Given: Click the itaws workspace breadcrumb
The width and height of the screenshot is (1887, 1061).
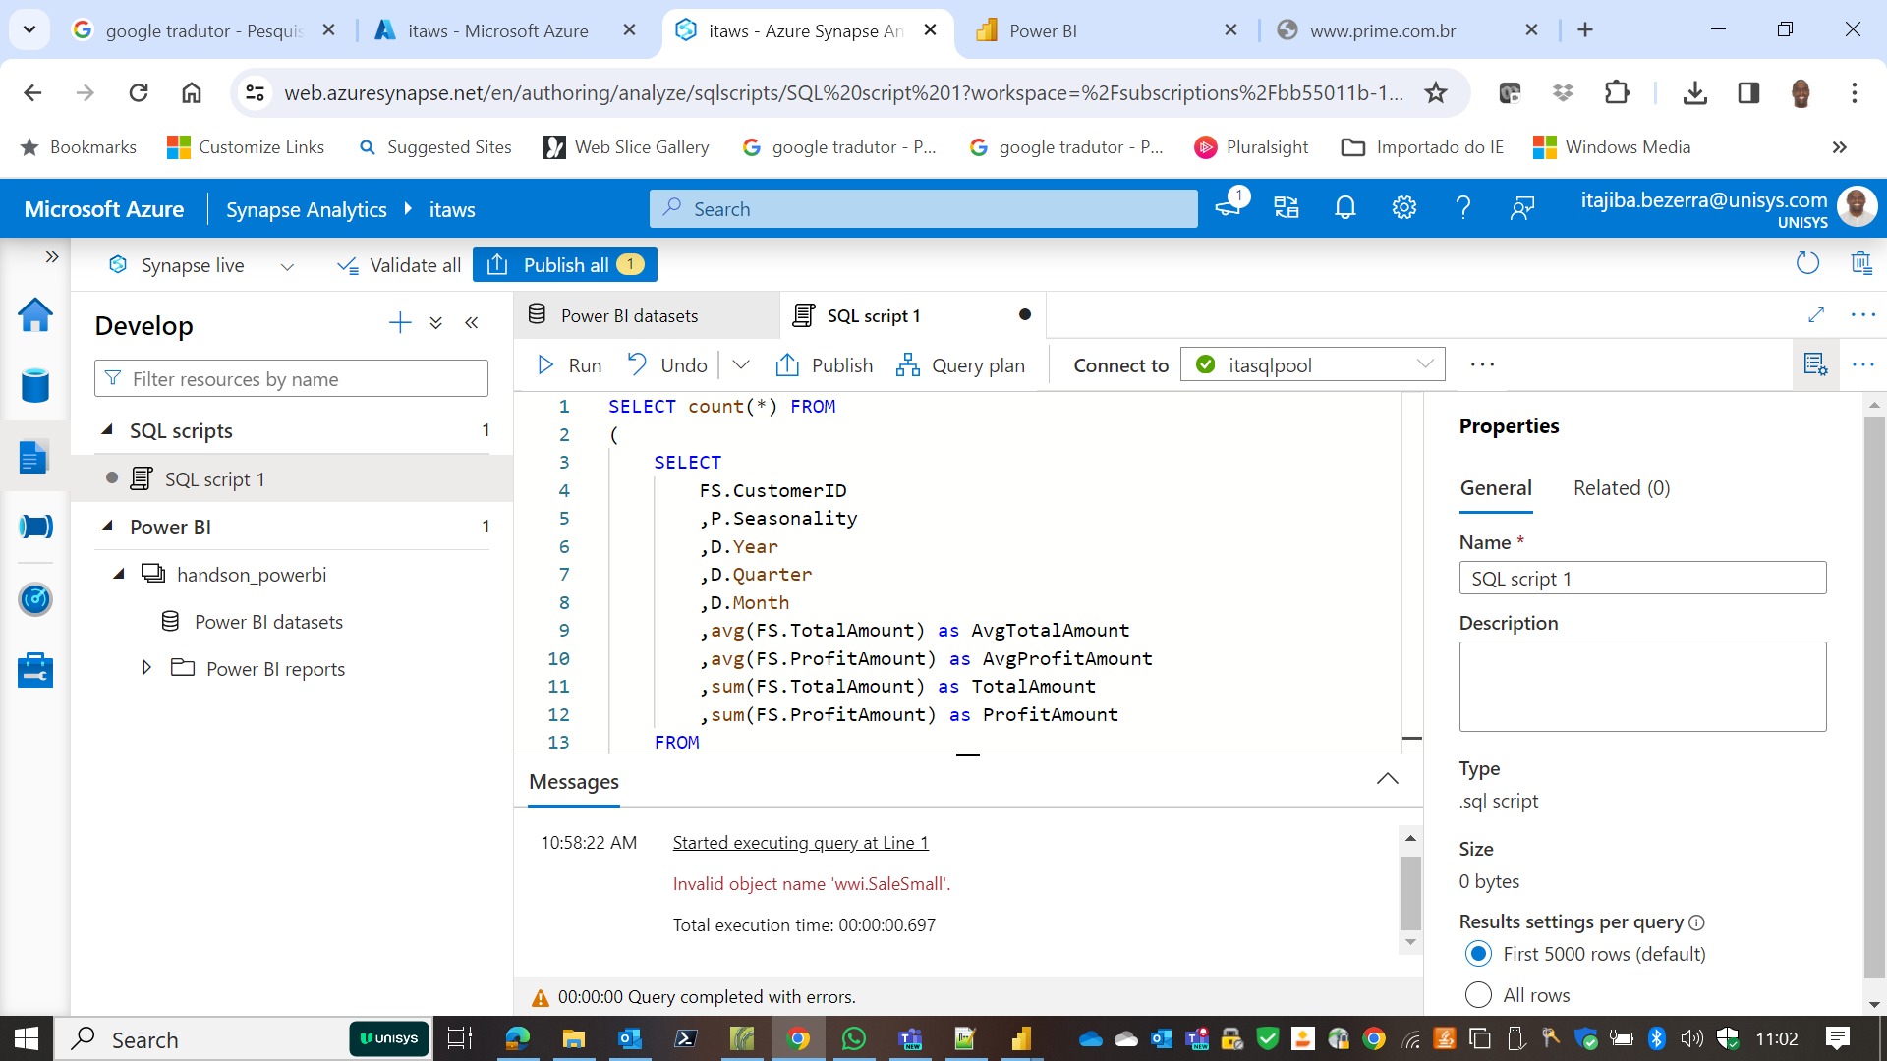Looking at the screenshot, I should (452, 209).
